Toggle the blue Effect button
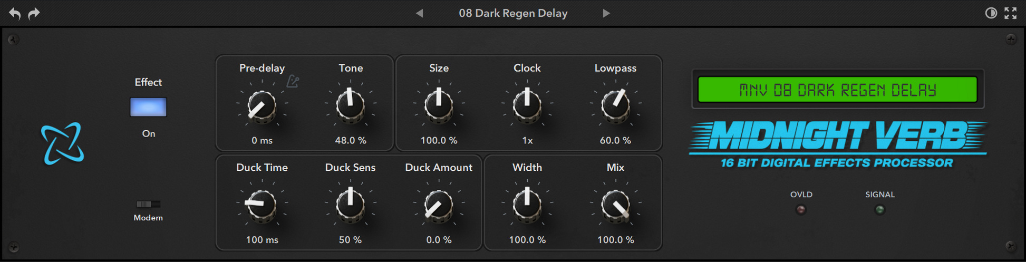Viewport: 1026px width, 262px height. (x=148, y=107)
